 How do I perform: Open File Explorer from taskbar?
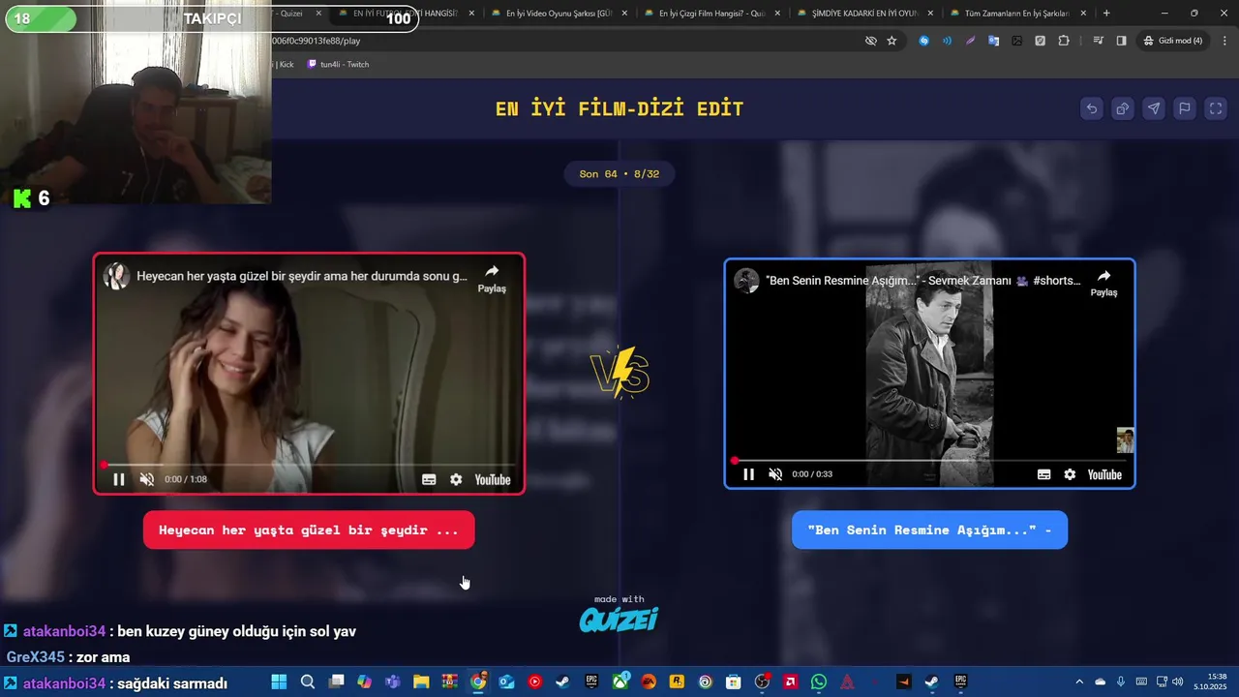coord(421,682)
